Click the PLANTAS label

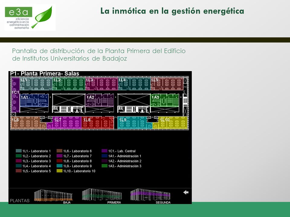(20, 201)
